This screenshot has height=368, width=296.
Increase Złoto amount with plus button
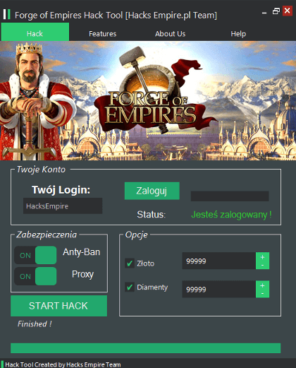(262, 257)
